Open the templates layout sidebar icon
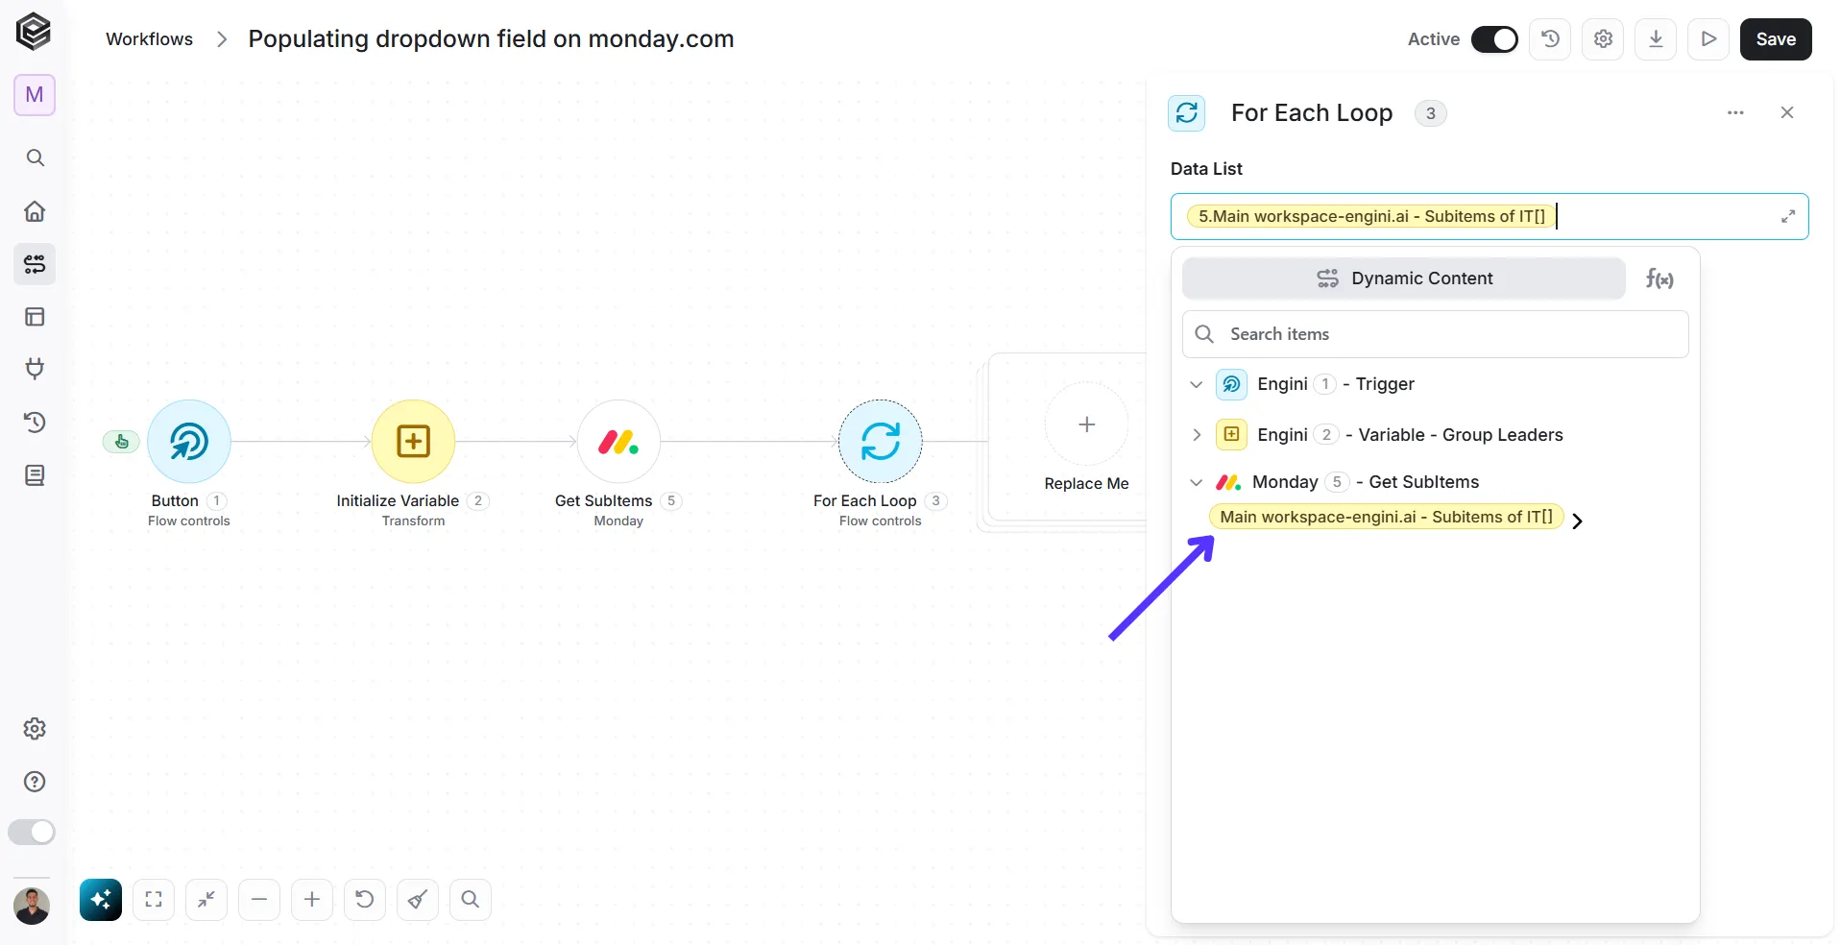This screenshot has height=945, width=1841. (x=35, y=317)
